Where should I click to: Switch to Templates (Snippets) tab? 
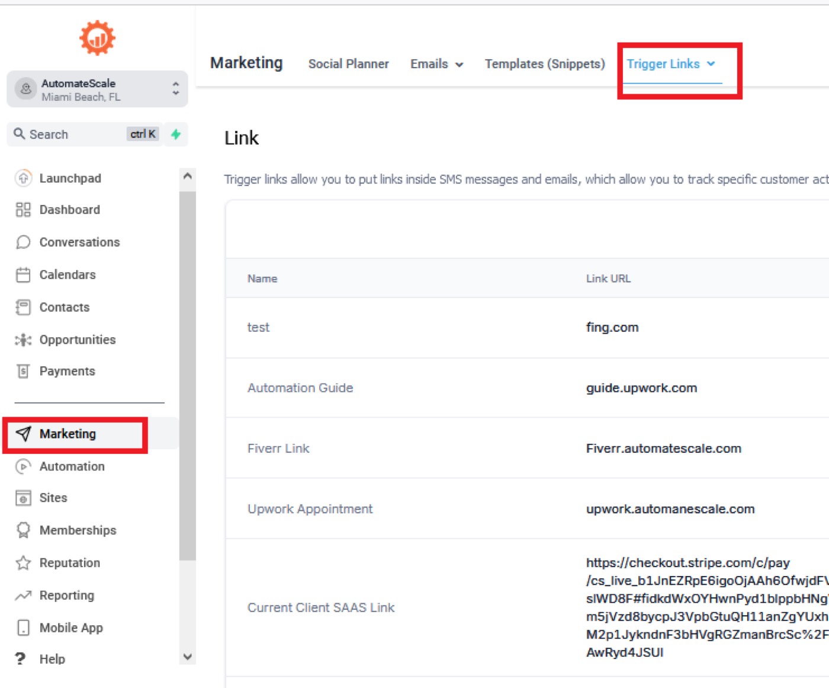coord(545,64)
